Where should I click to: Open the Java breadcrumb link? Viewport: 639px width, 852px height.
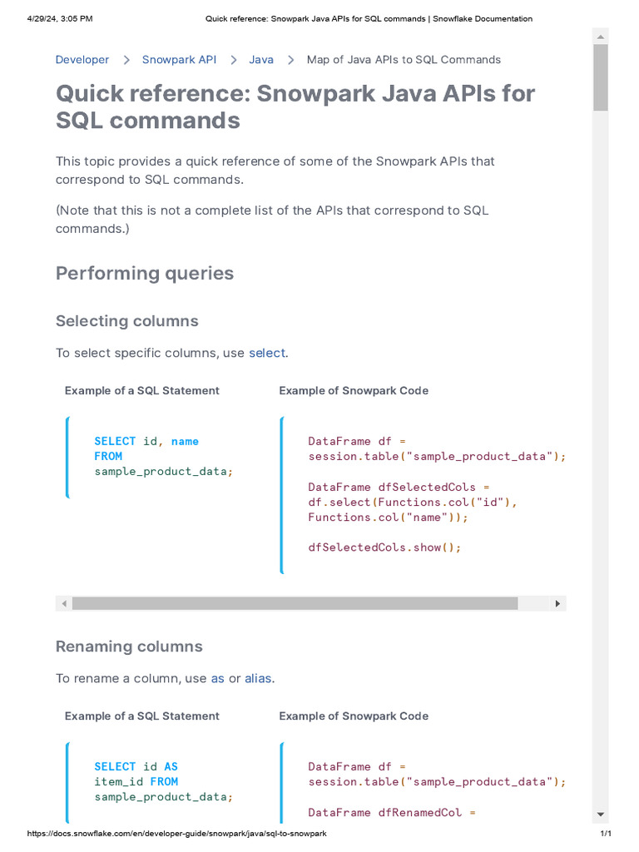pyautogui.click(x=261, y=60)
